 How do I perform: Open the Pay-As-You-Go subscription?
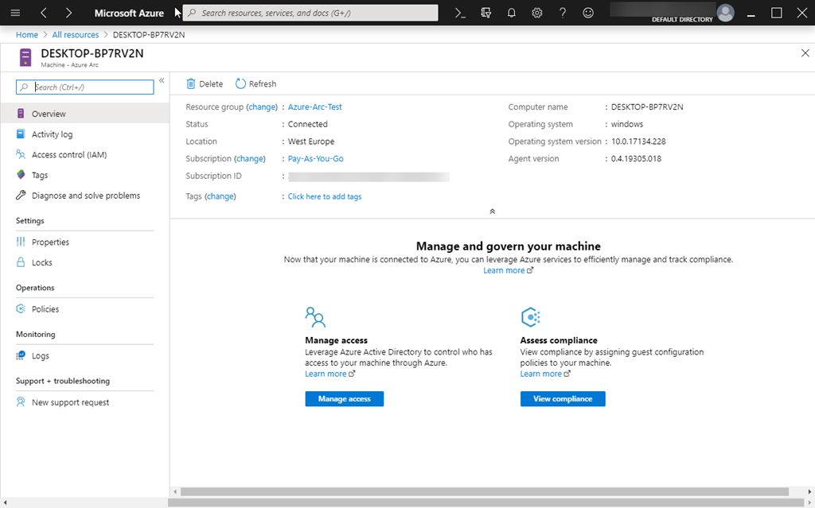point(315,158)
